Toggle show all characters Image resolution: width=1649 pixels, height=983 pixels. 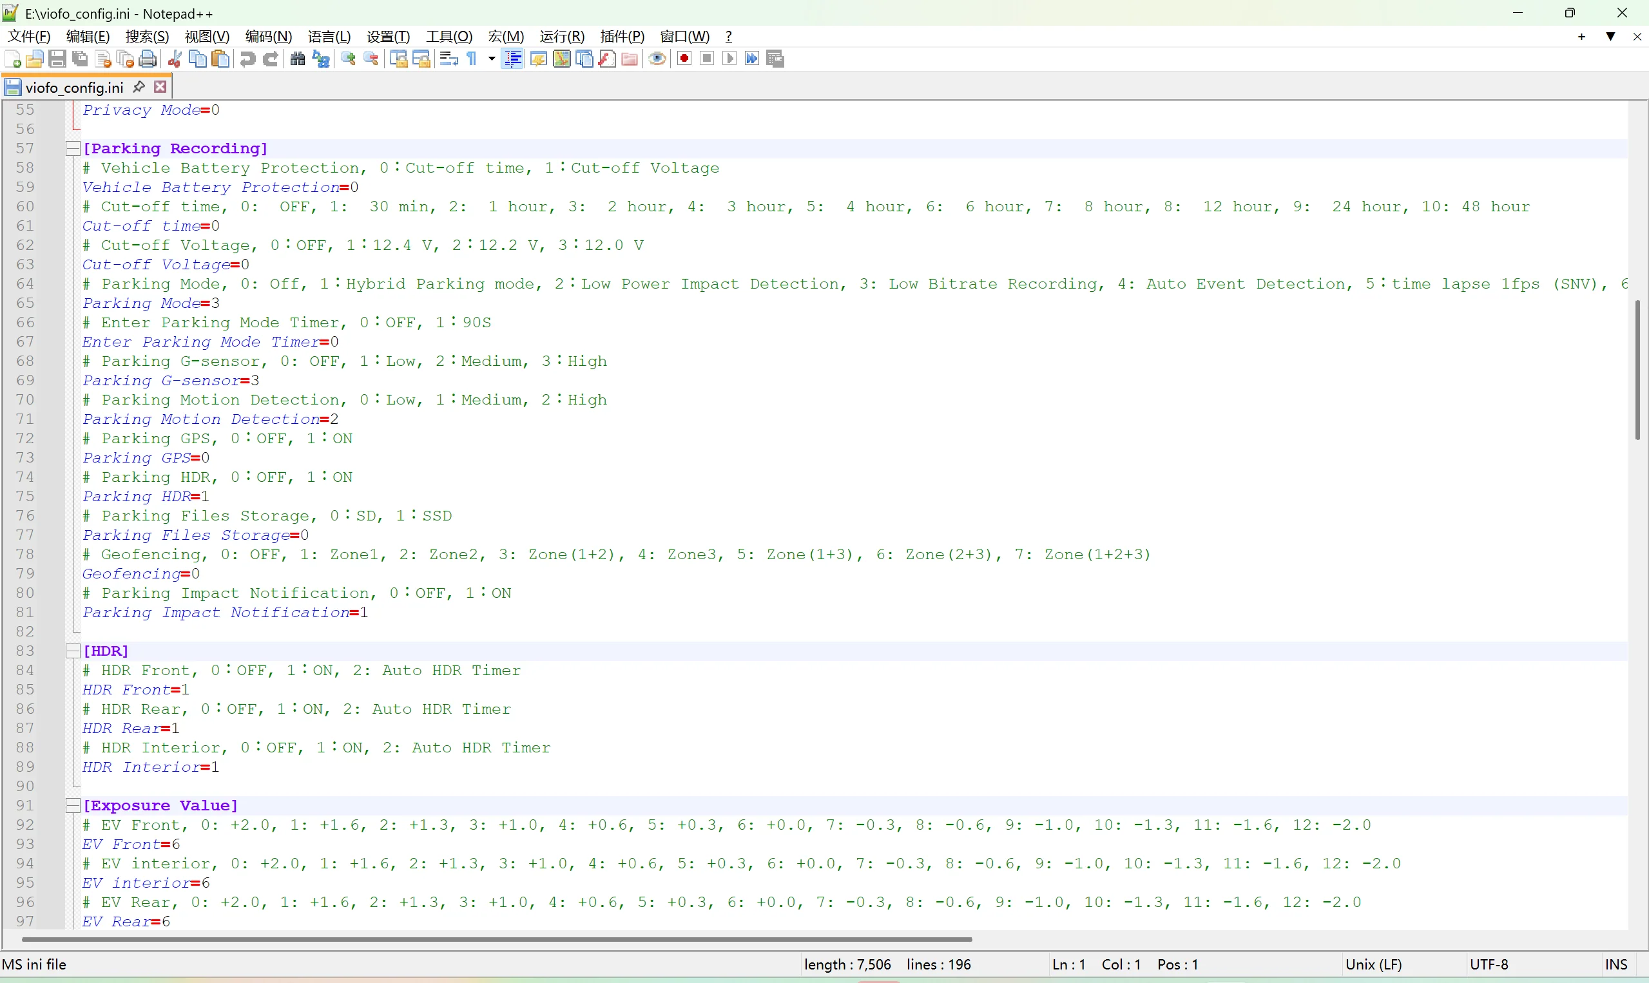point(472,58)
